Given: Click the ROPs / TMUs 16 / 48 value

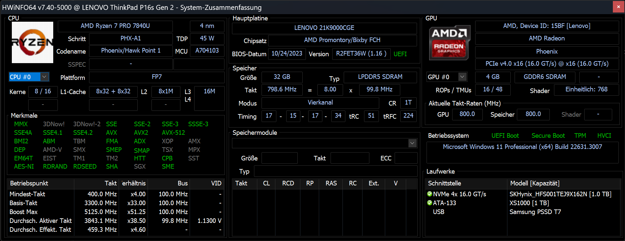Looking at the screenshot, I should (493, 89).
